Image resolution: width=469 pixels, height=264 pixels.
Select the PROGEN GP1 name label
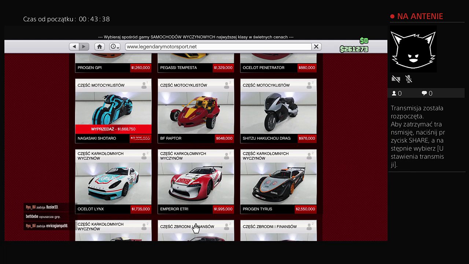90,68
